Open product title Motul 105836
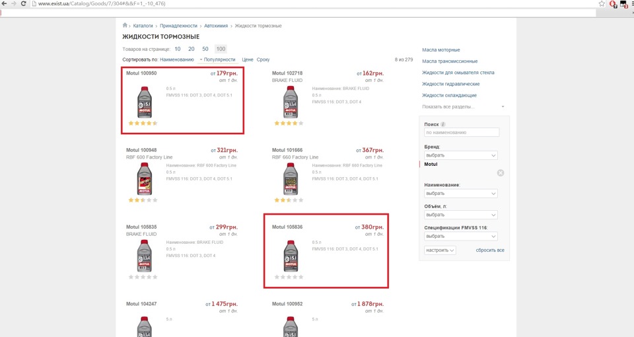Screen dimensions: 634x337 (287, 227)
